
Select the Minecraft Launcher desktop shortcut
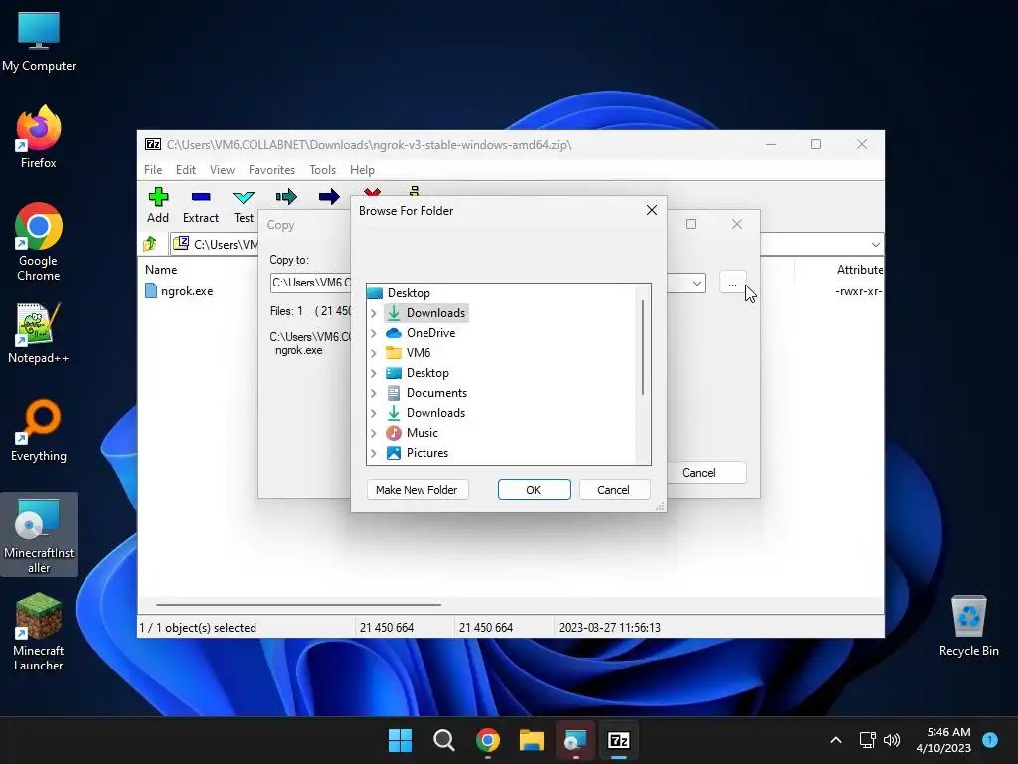tap(39, 632)
